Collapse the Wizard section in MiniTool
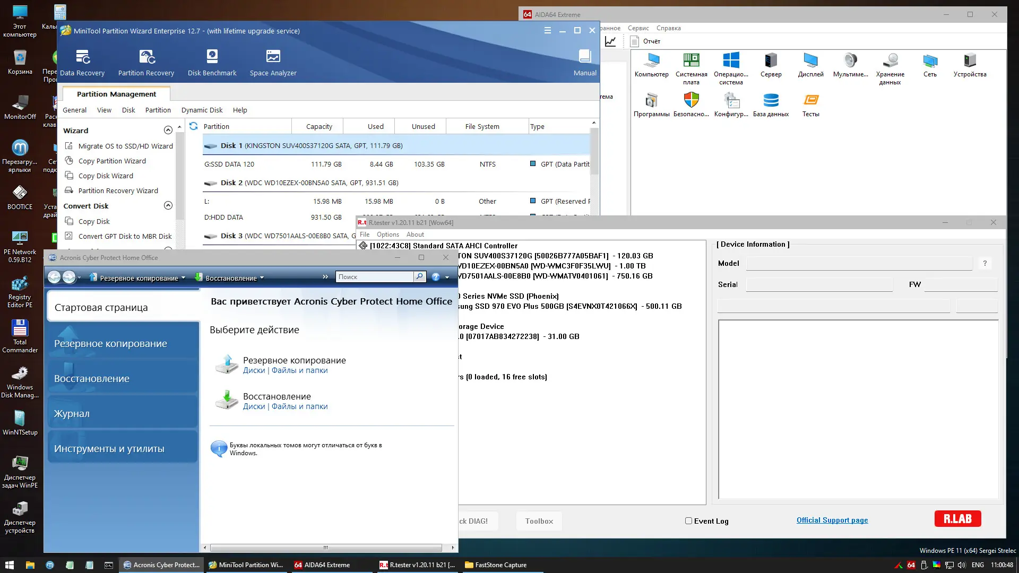Screen dimensions: 1019x573 (x=168, y=130)
